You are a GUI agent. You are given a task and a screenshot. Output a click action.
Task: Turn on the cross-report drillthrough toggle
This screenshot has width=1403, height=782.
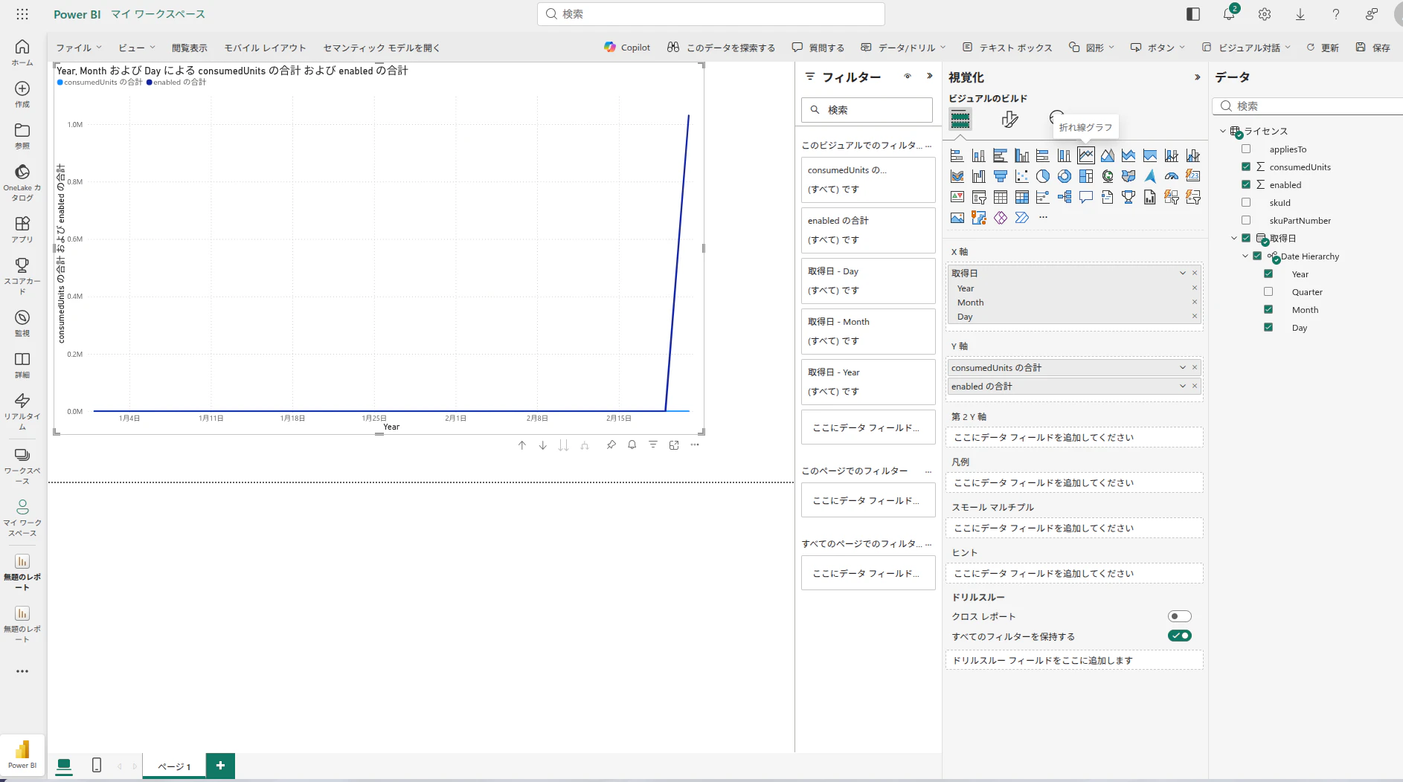(x=1180, y=616)
